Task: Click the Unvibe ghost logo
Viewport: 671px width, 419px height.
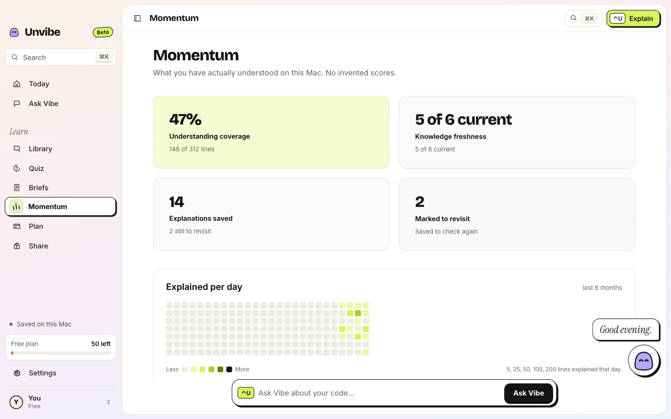Action: pos(14,32)
